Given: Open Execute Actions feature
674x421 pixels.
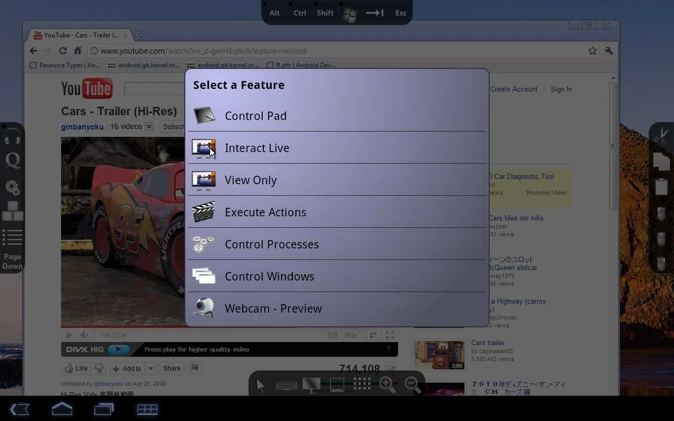Looking at the screenshot, I should [x=337, y=212].
